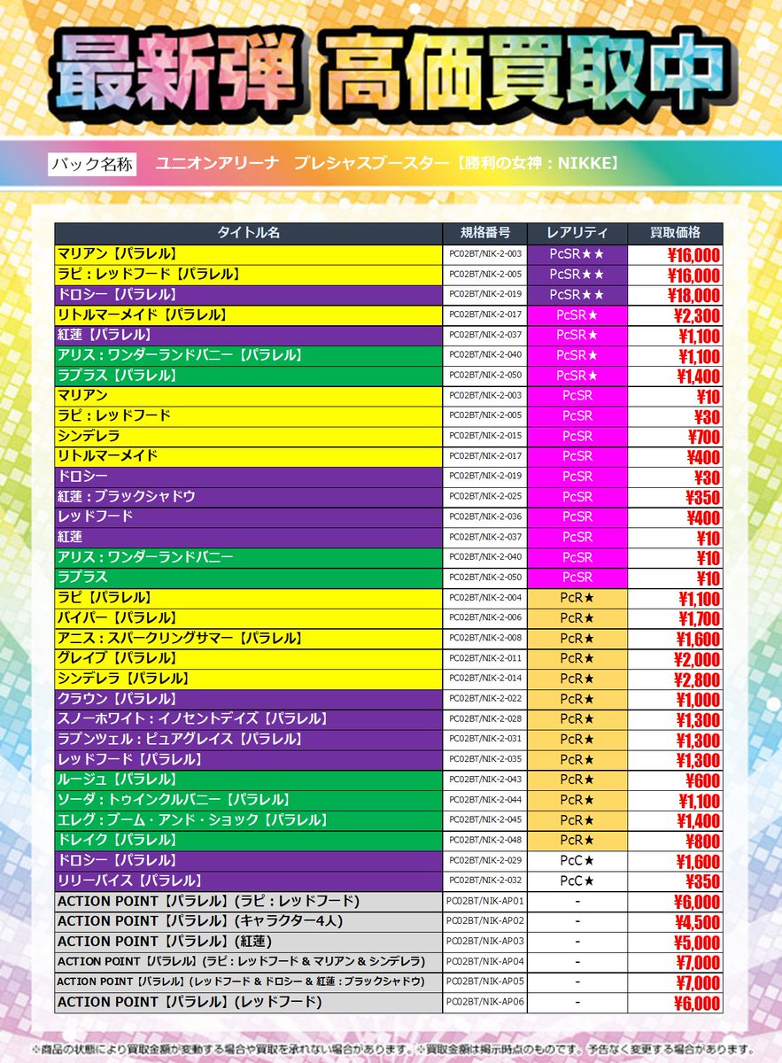Image resolution: width=782 pixels, height=1063 pixels.
Task: Click the ¥2,000 price cell
Action: pos(676,659)
